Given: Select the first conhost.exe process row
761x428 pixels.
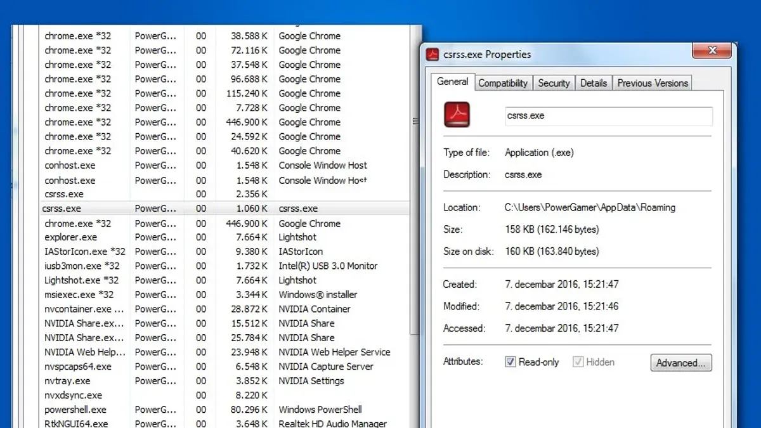Looking at the screenshot, I should tap(225, 165).
